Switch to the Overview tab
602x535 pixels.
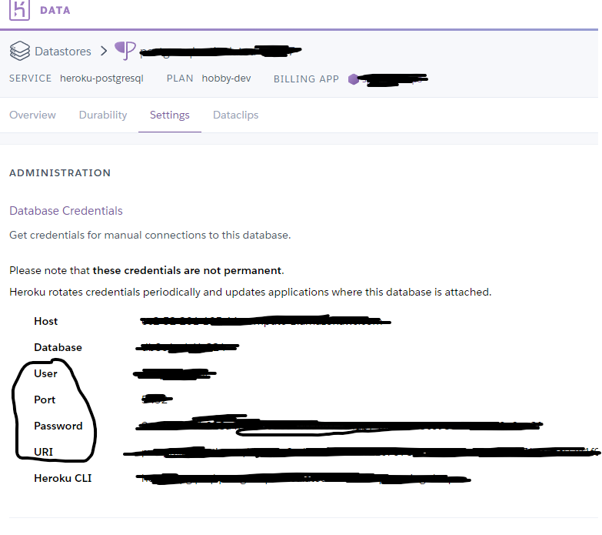tap(32, 115)
